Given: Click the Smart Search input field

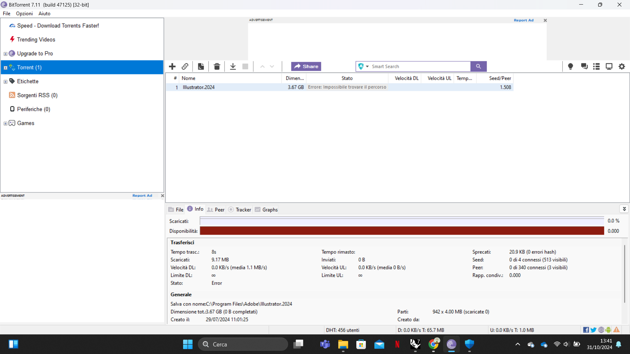Looking at the screenshot, I should tap(420, 67).
